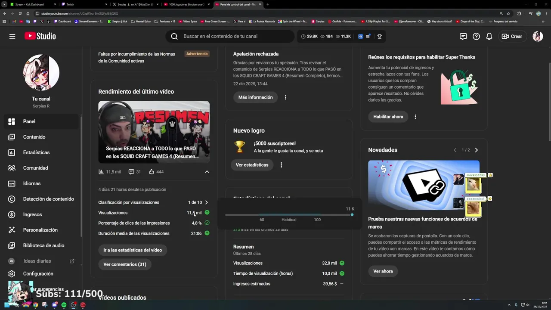This screenshot has height=310, width=551.
Task: Open Estadísticas section in sidebar
Action: 40,152
